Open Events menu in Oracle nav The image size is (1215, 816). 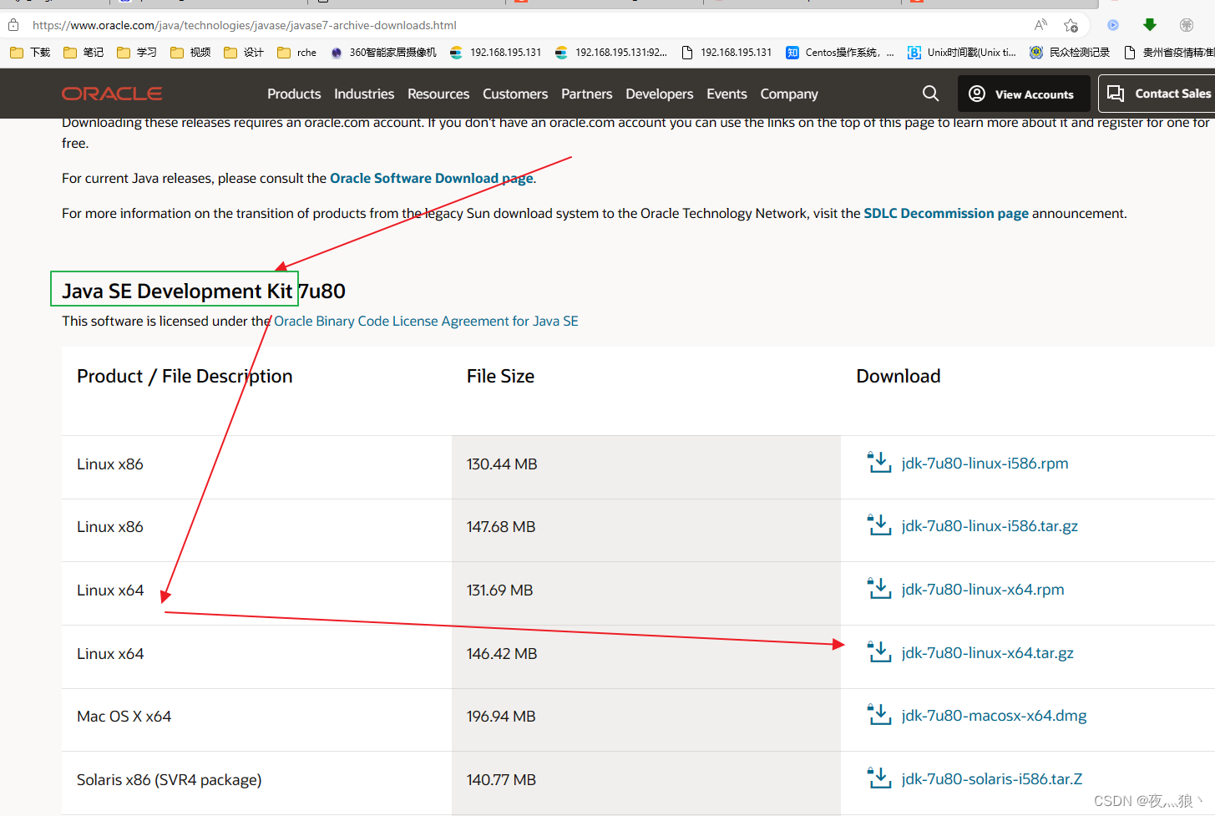[x=726, y=94]
